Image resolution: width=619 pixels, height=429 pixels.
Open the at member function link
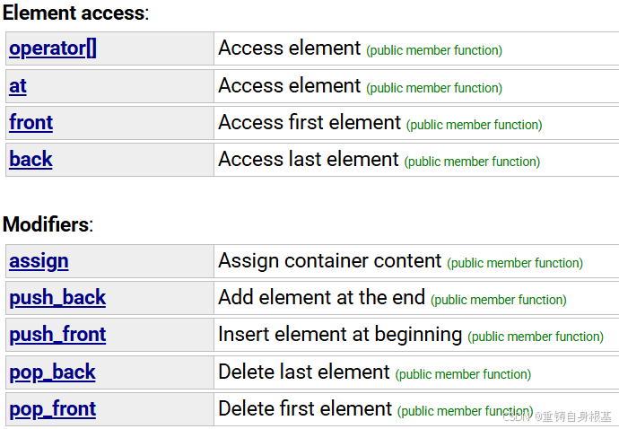(18, 86)
